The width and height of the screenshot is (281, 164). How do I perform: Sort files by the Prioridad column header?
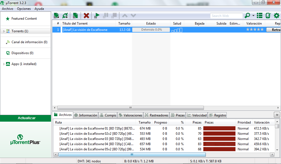click(244, 122)
